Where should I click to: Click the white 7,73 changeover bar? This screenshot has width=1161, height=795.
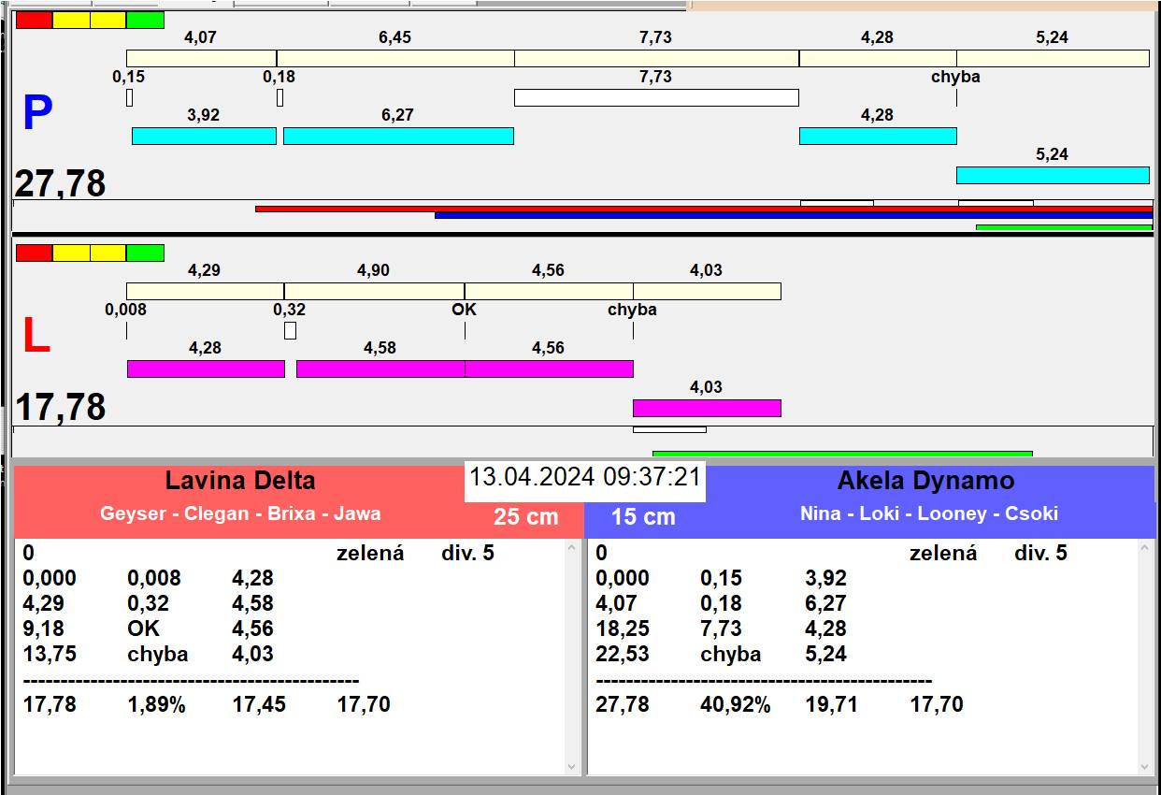click(x=656, y=97)
